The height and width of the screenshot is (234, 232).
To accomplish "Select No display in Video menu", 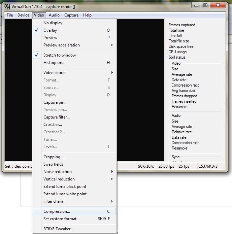I will point(74,23).
